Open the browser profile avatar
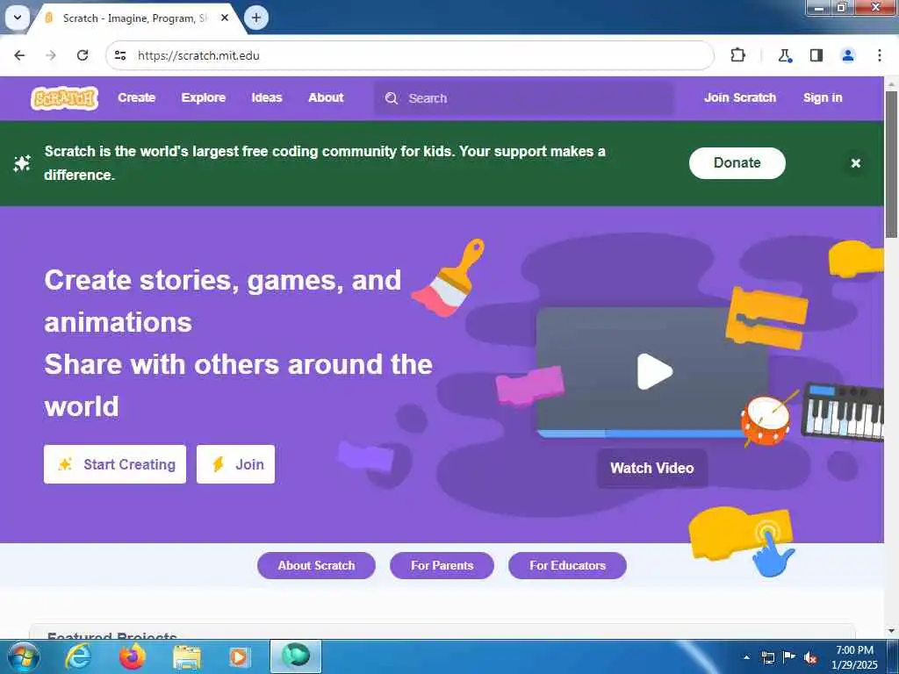Screen dimensions: 899x674 (848, 55)
